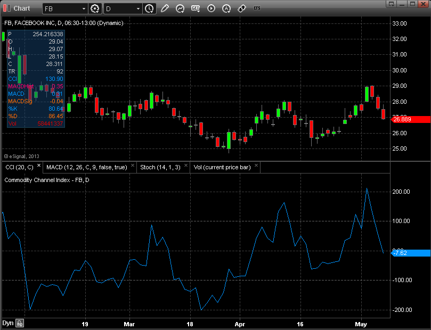Image resolution: width=431 pixels, height=330 pixels.
Task: Open the EFS scripts button
Action: coord(257,8)
